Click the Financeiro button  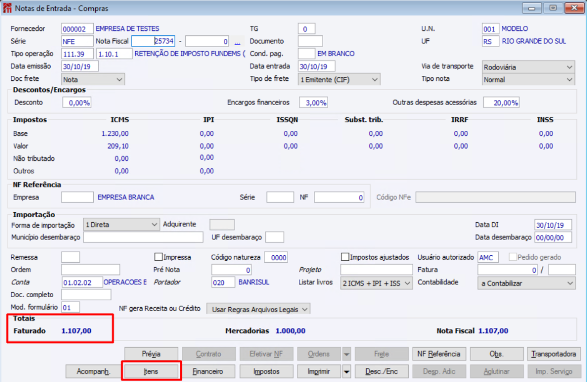point(208,371)
